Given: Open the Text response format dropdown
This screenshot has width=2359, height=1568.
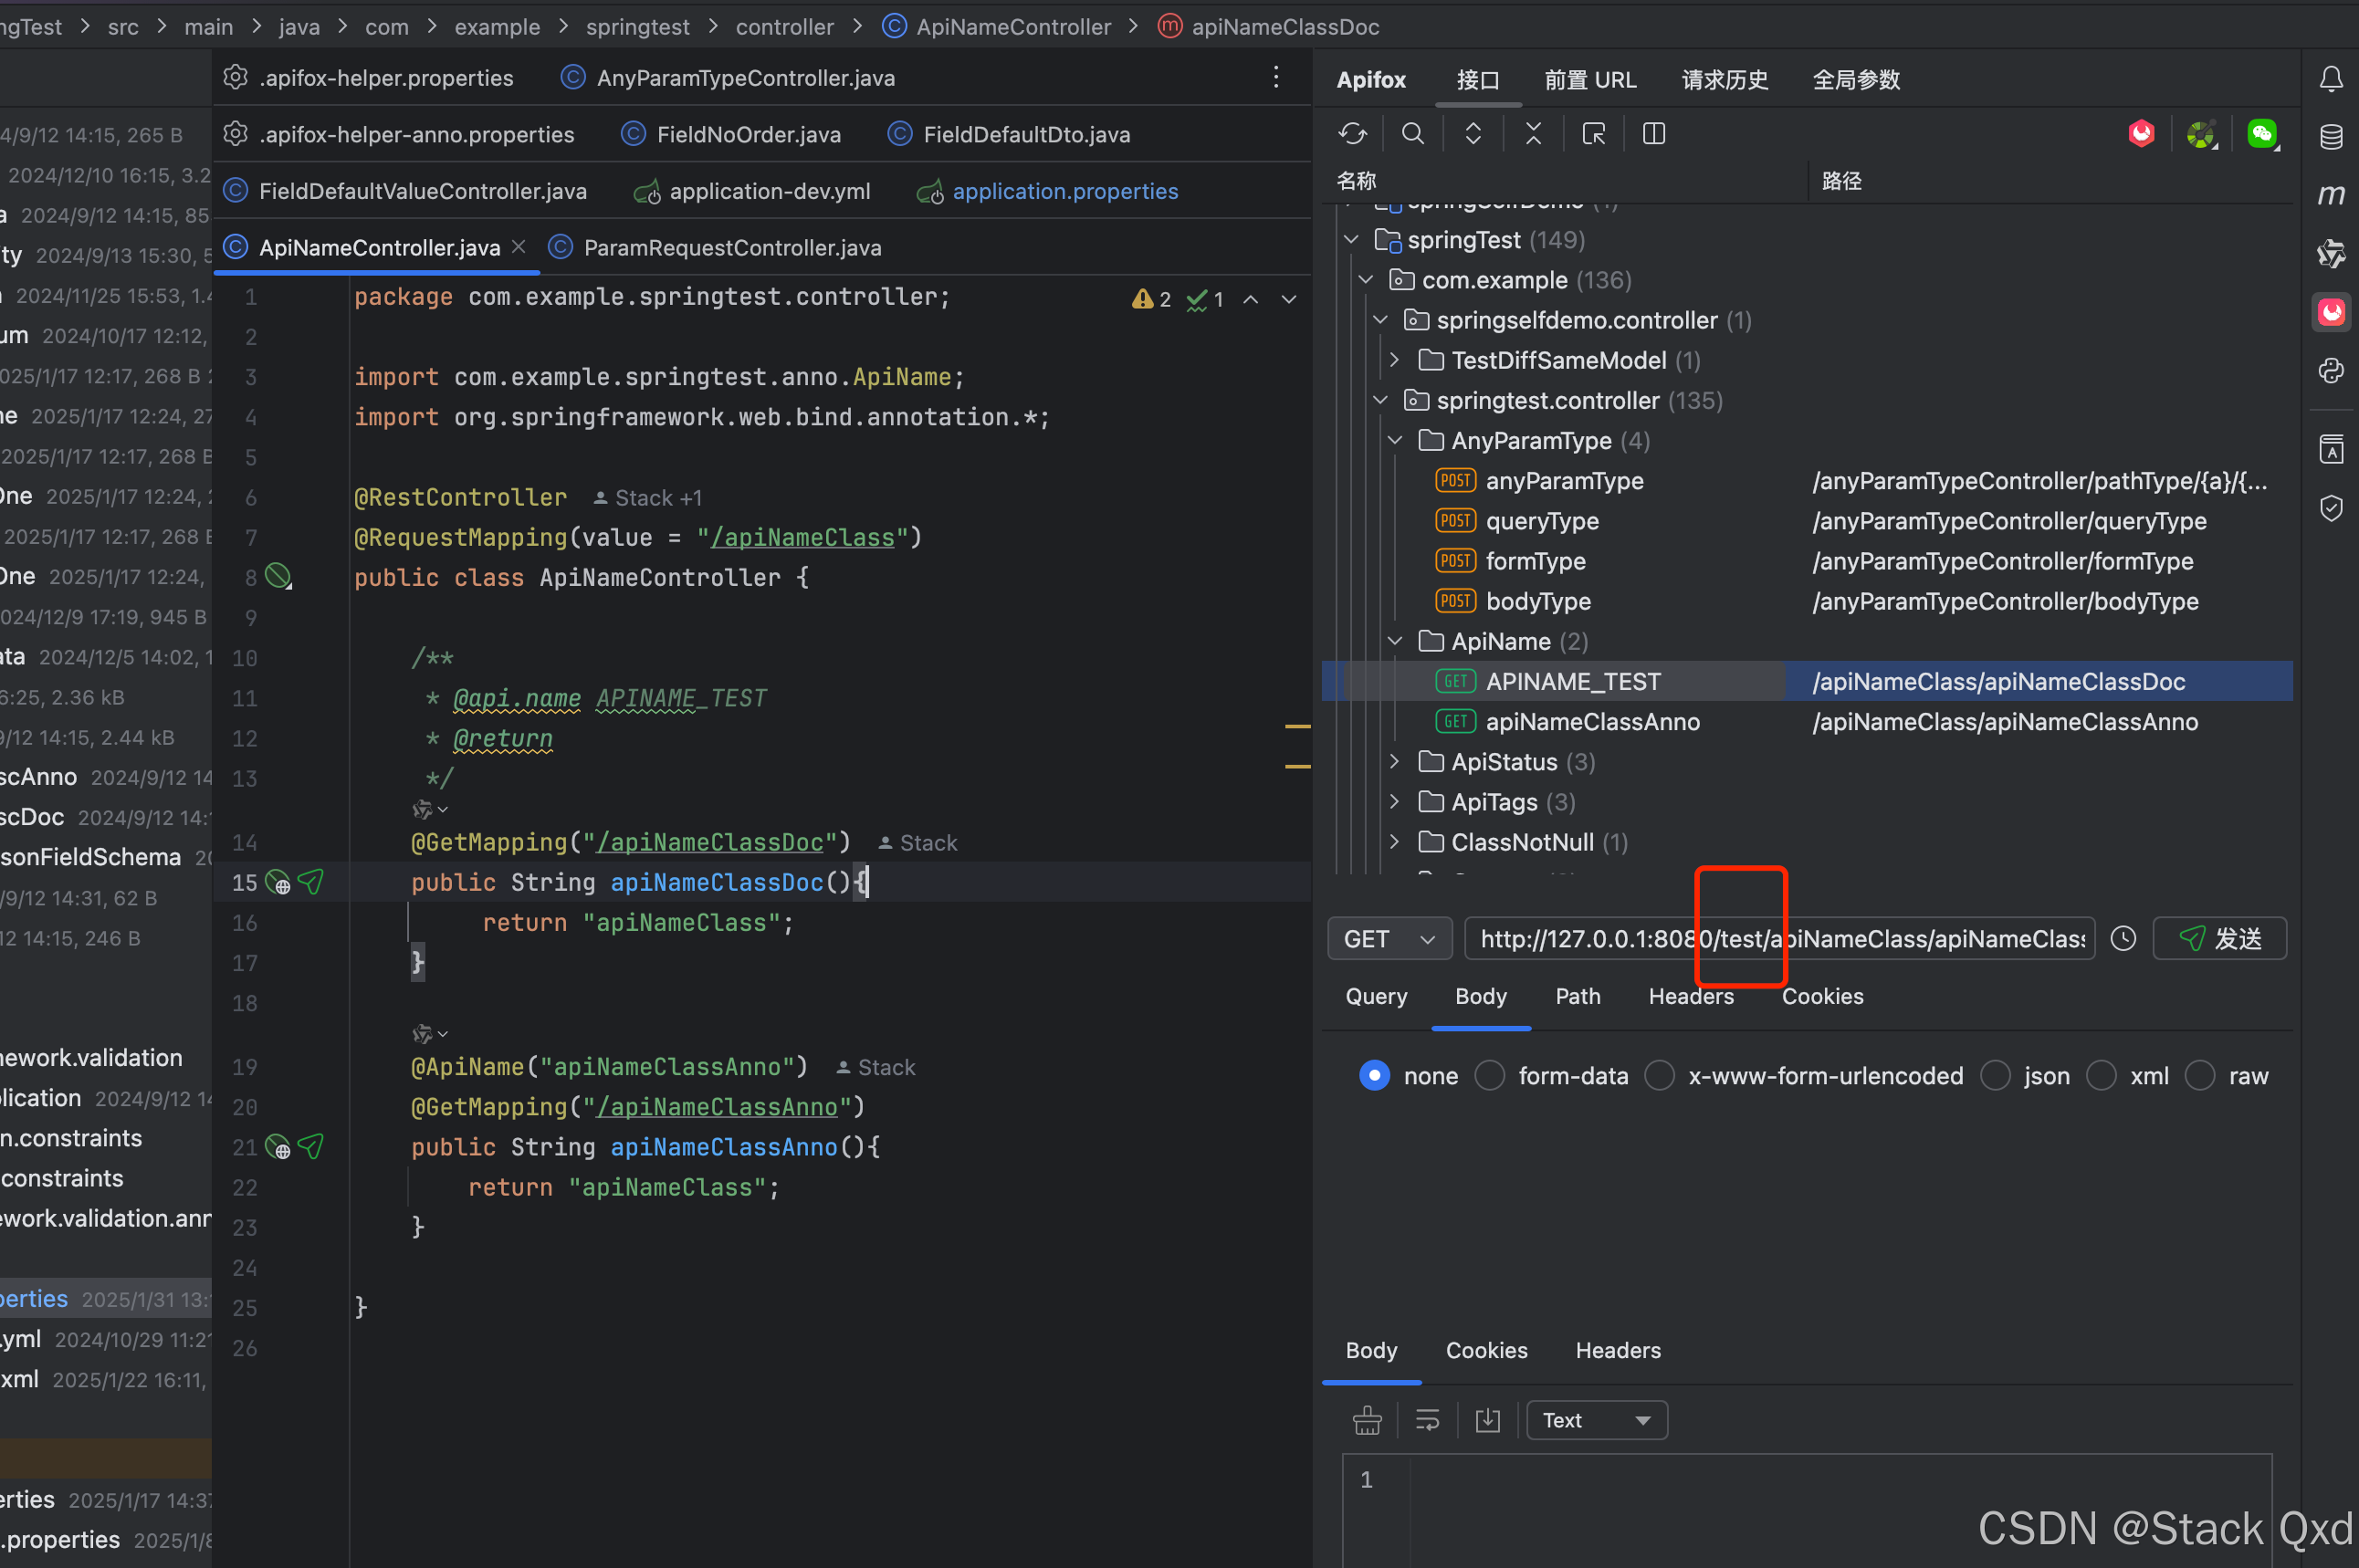Looking at the screenshot, I should click(1596, 1420).
